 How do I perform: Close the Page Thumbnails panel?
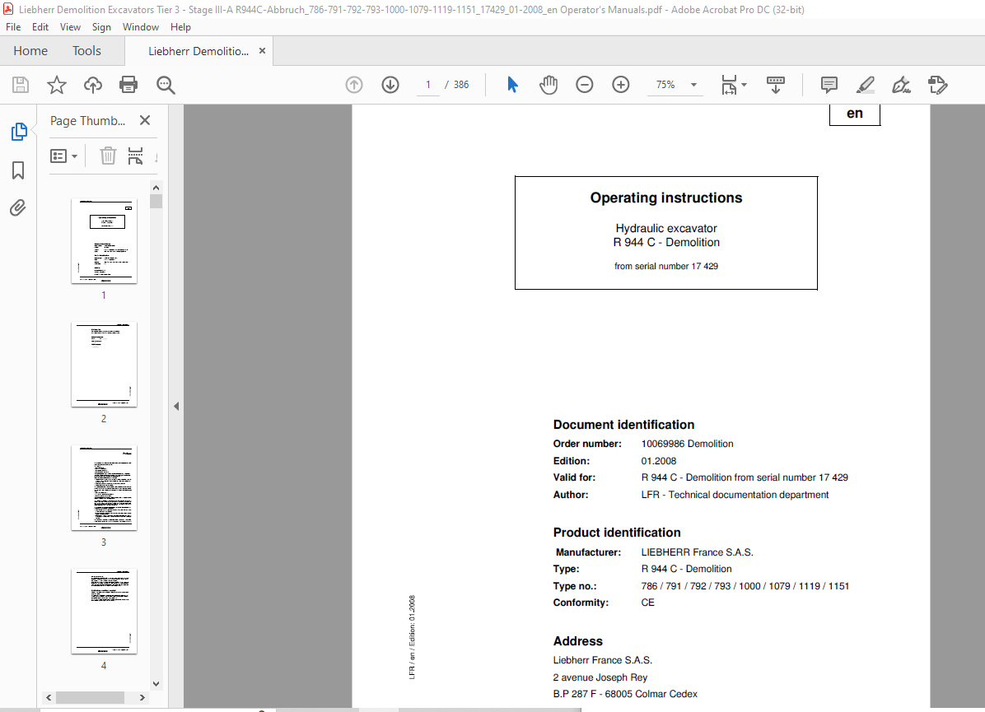tap(145, 120)
